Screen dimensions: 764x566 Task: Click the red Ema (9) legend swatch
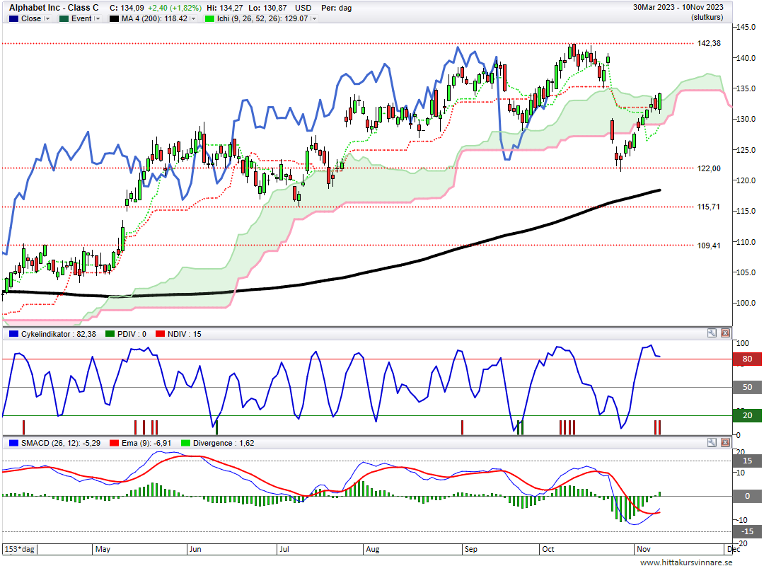pyautogui.click(x=114, y=443)
